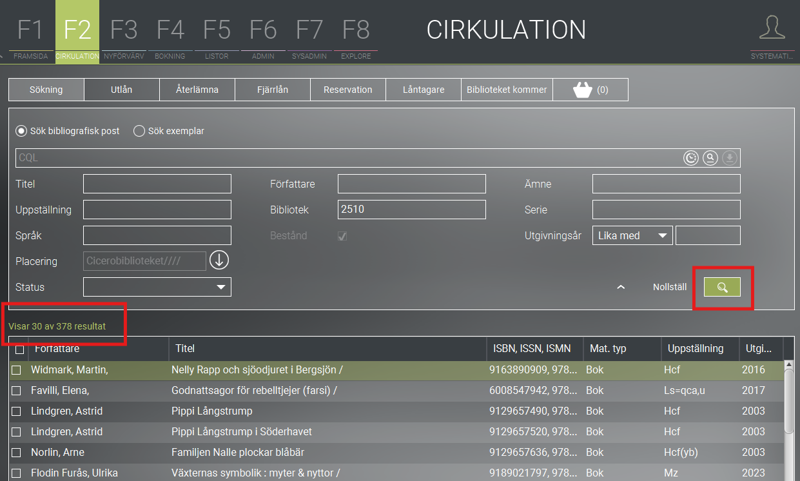Open the Biblioteket kommer tab

pos(507,90)
